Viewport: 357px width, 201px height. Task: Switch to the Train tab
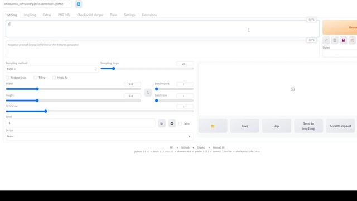113,15
